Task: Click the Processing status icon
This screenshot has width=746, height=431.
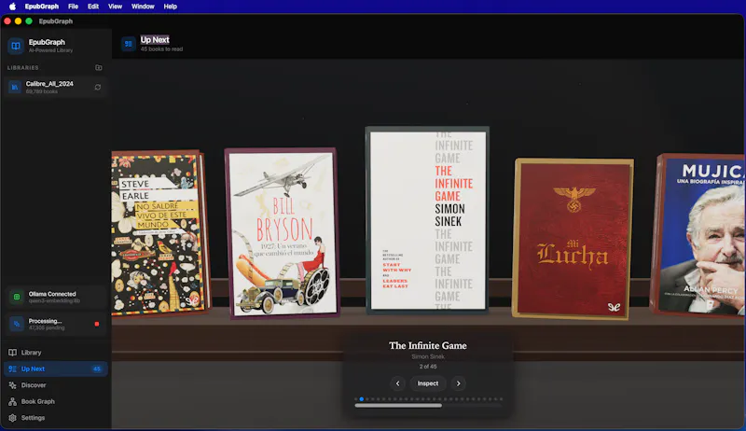Action: 17,324
